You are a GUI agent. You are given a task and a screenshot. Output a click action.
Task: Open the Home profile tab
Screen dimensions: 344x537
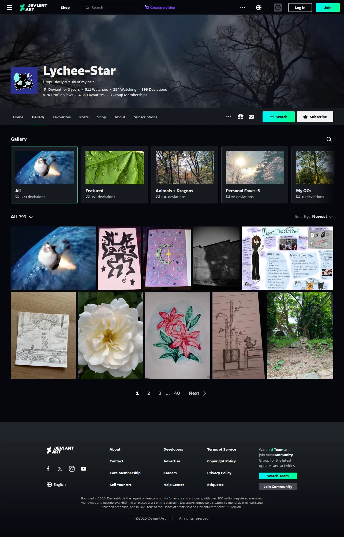[18, 117]
